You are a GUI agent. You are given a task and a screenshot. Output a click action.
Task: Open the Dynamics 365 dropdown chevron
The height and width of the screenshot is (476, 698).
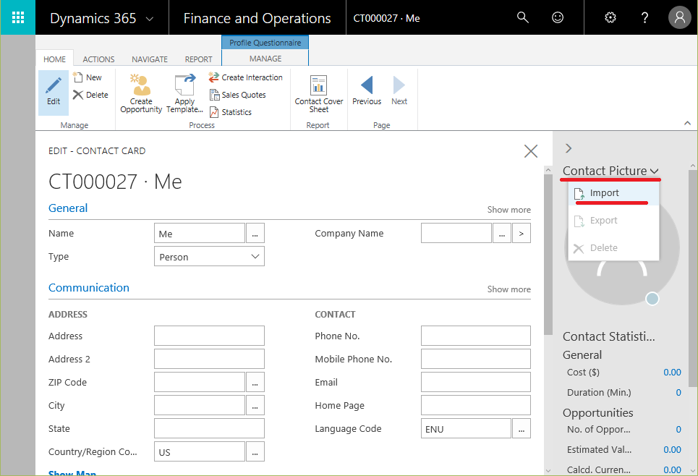[150, 19]
